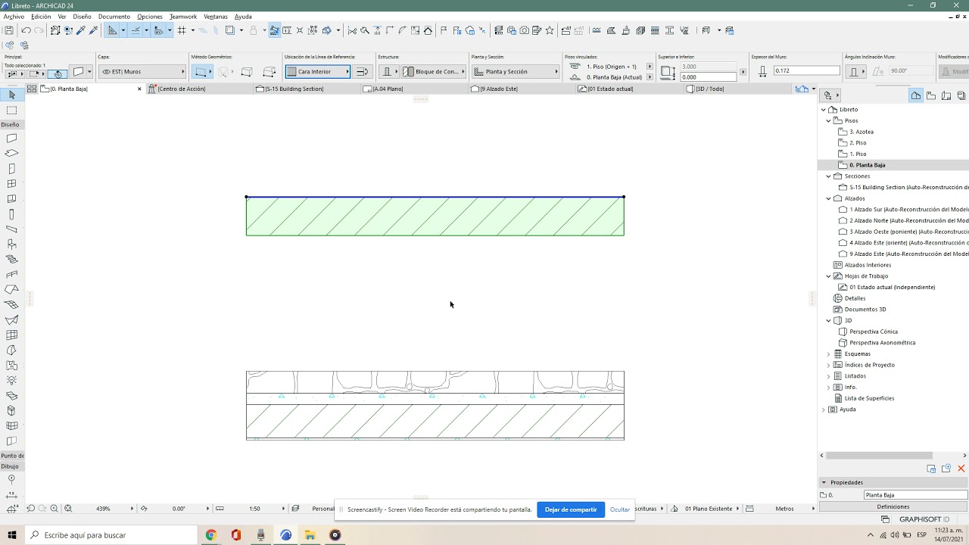Pick the Door tool in the toolbox
The width and height of the screenshot is (969, 545).
pyautogui.click(x=11, y=169)
